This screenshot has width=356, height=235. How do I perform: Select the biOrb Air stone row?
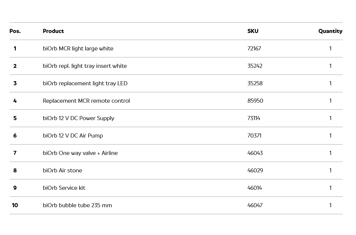(63, 171)
